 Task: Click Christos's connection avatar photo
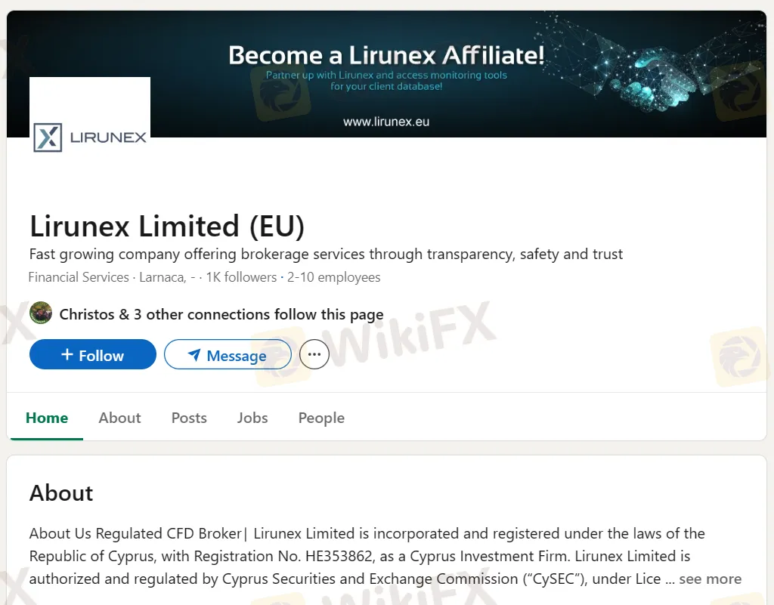(x=41, y=313)
